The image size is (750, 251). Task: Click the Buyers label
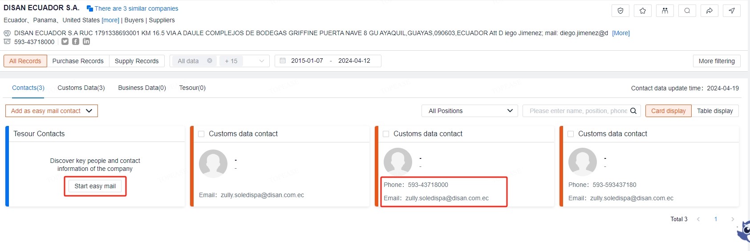coord(134,20)
